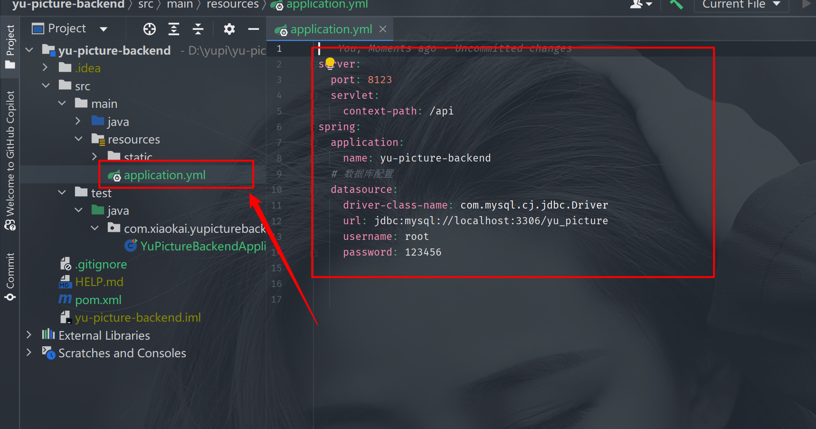
Task: Click the Select Opened File target icon
Action: [150, 29]
